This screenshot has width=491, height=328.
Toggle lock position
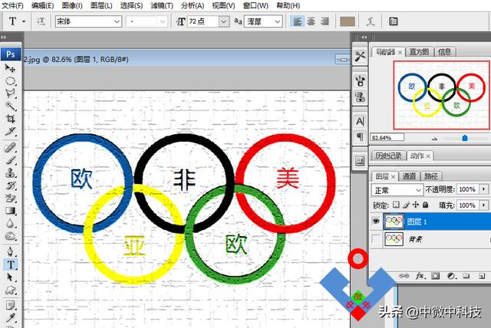[416, 205]
